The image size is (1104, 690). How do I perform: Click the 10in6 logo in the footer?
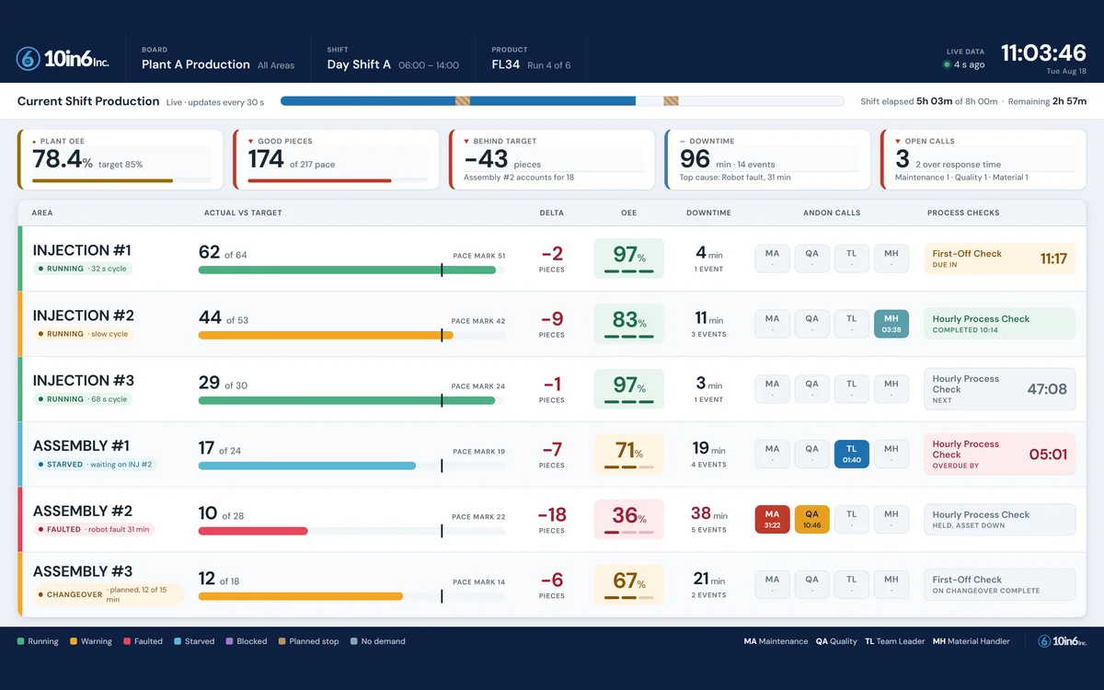[x=1062, y=641]
